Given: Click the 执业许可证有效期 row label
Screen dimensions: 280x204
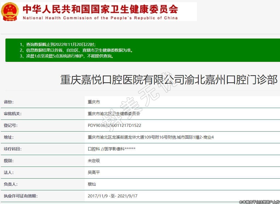Looking at the screenshot, I should click(21, 196).
